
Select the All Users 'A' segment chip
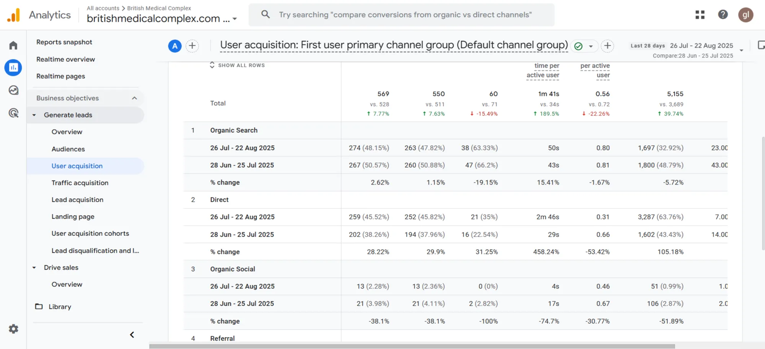point(175,46)
